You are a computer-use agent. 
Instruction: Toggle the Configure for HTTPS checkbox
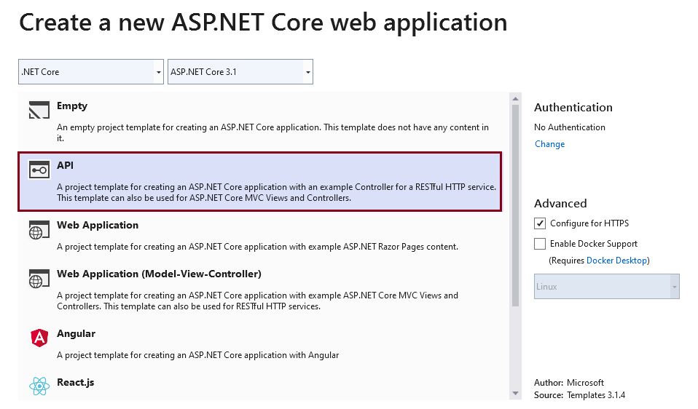539,223
